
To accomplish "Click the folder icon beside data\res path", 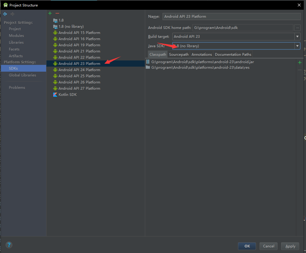I will (x=148, y=67).
